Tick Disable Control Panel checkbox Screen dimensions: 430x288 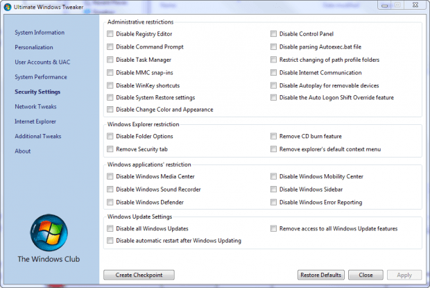coord(273,34)
